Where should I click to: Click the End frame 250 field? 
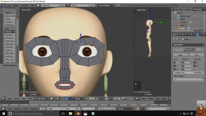point(72,109)
